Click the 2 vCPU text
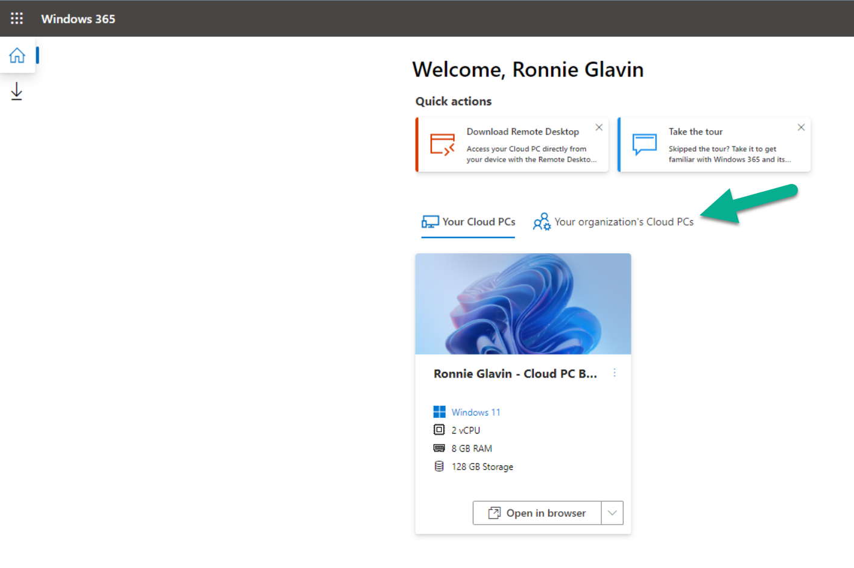This screenshot has width=854, height=568. [466, 431]
